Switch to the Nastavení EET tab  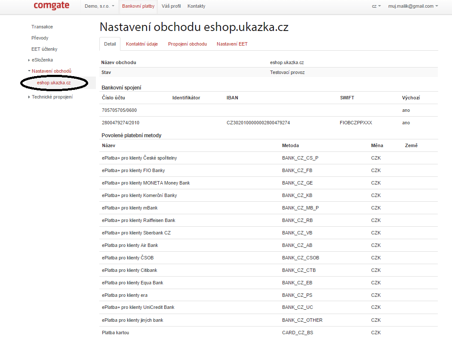(x=232, y=44)
